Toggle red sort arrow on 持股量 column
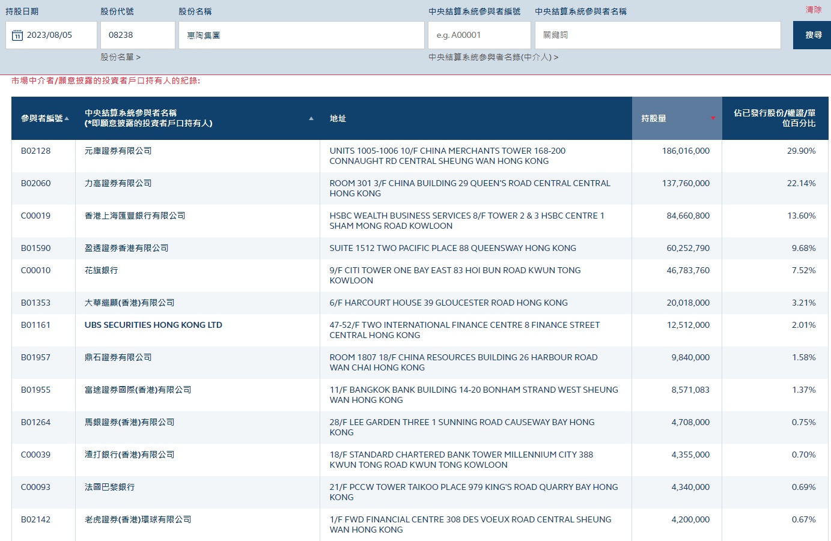The width and height of the screenshot is (831, 541). [x=713, y=118]
